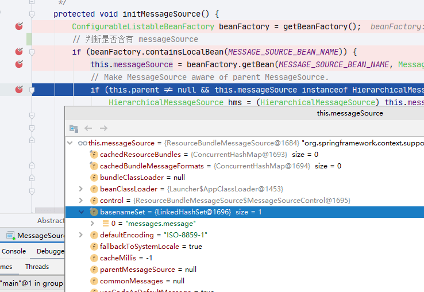424x292 pixels.
Task: Click the list element icon for index 0
Action: point(106,223)
